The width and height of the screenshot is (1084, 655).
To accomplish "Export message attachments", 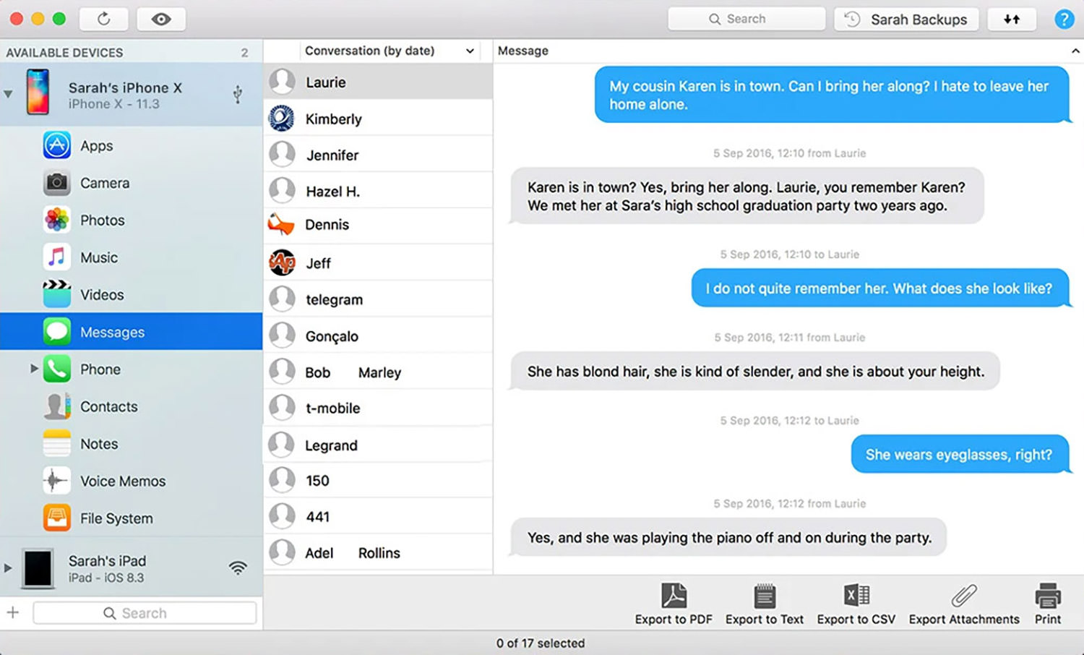I will tap(963, 602).
